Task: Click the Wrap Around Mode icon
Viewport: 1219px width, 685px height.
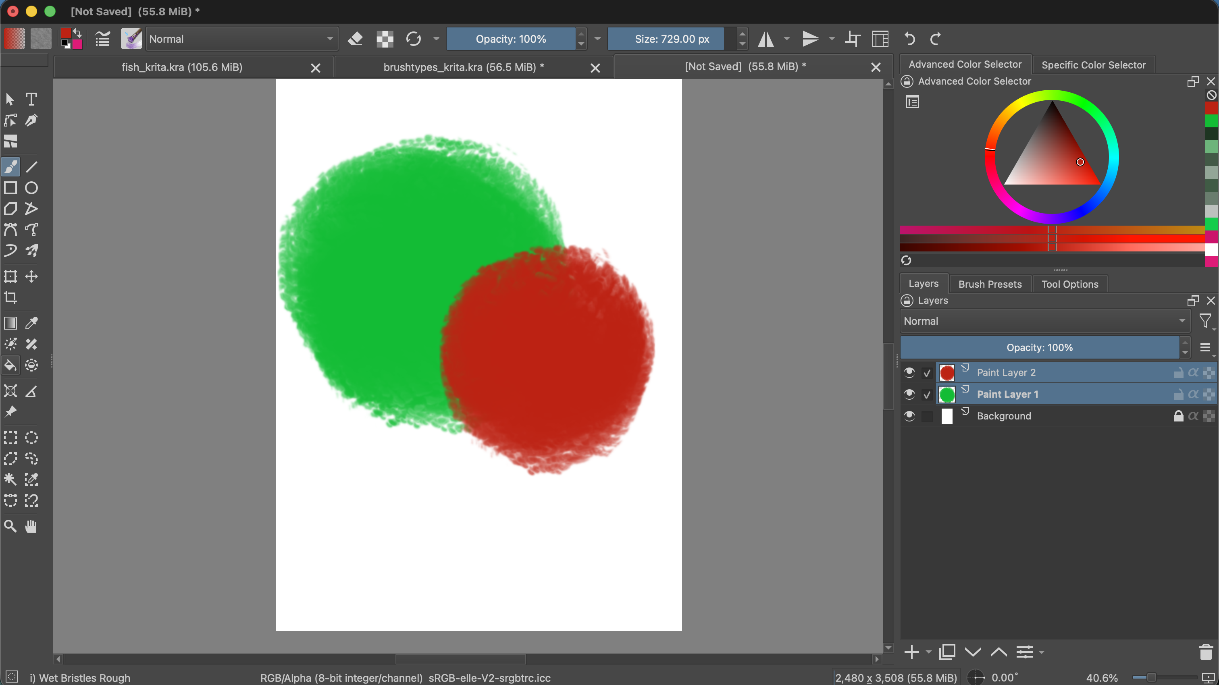Action: click(x=853, y=39)
